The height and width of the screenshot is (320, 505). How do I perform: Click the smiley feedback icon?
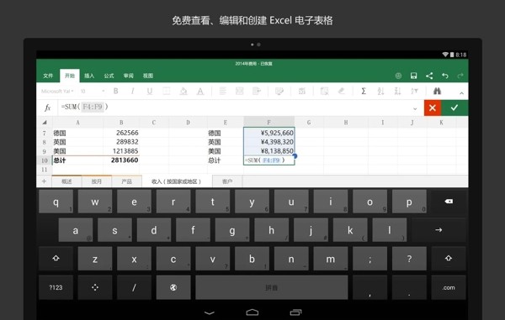point(398,76)
